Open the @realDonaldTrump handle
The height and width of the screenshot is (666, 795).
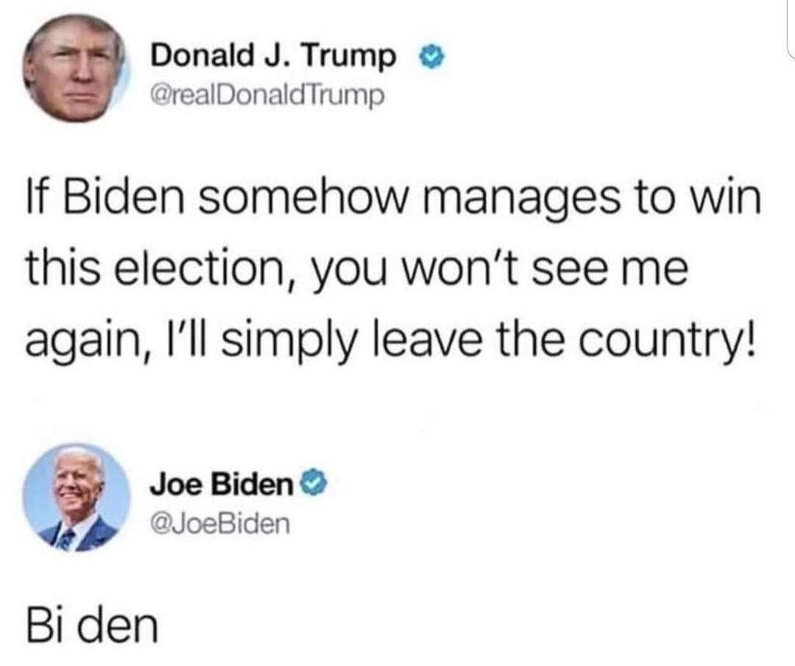coord(267,95)
